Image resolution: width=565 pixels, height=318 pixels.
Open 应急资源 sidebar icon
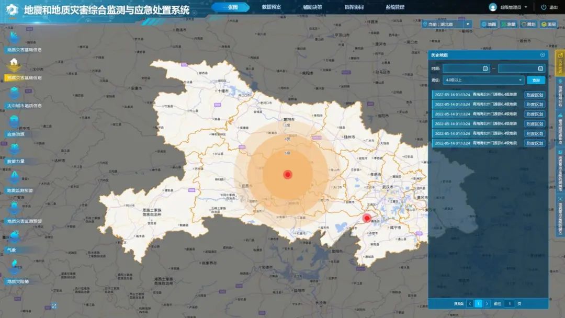[x=14, y=122]
